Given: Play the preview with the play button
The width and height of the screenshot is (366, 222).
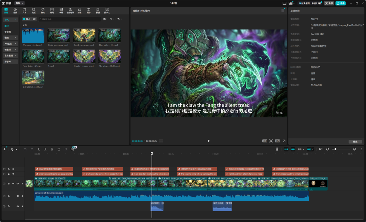Looking at the screenshot, I should point(209,141).
